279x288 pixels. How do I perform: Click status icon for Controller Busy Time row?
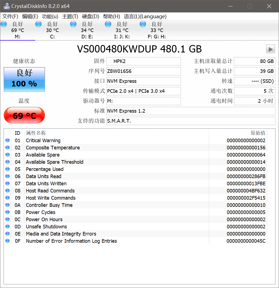coord(7,205)
